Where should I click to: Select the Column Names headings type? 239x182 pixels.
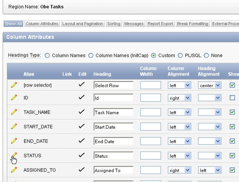coord(47,56)
